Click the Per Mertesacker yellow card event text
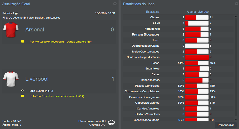Viewport: 239px width, 129px height. coord(60,41)
